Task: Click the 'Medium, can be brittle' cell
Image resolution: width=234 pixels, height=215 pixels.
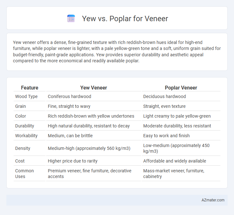Action: (94, 136)
